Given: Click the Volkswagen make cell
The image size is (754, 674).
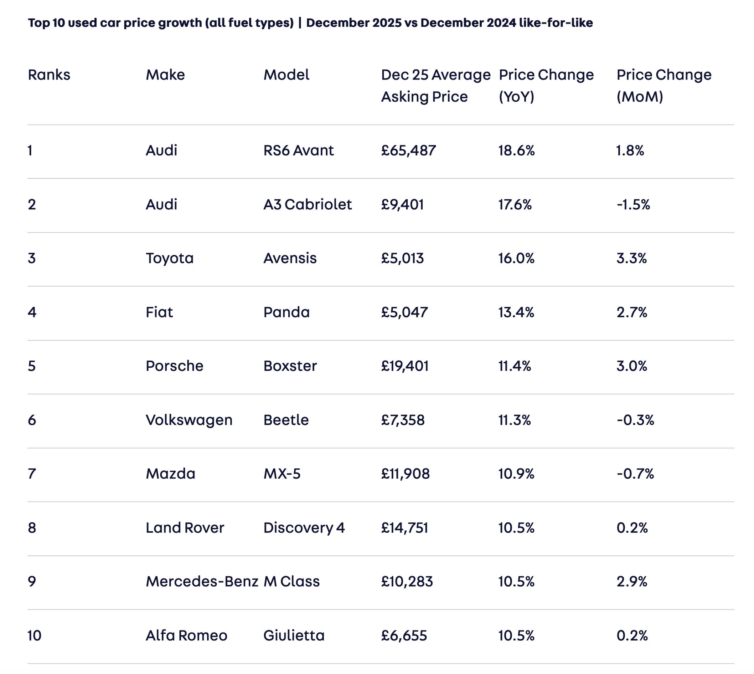Looking at the screenshot, I should (x=189, y=420).
